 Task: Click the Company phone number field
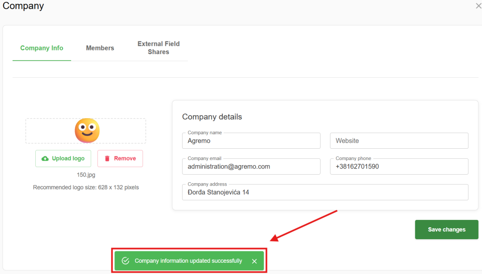[399, 167]
